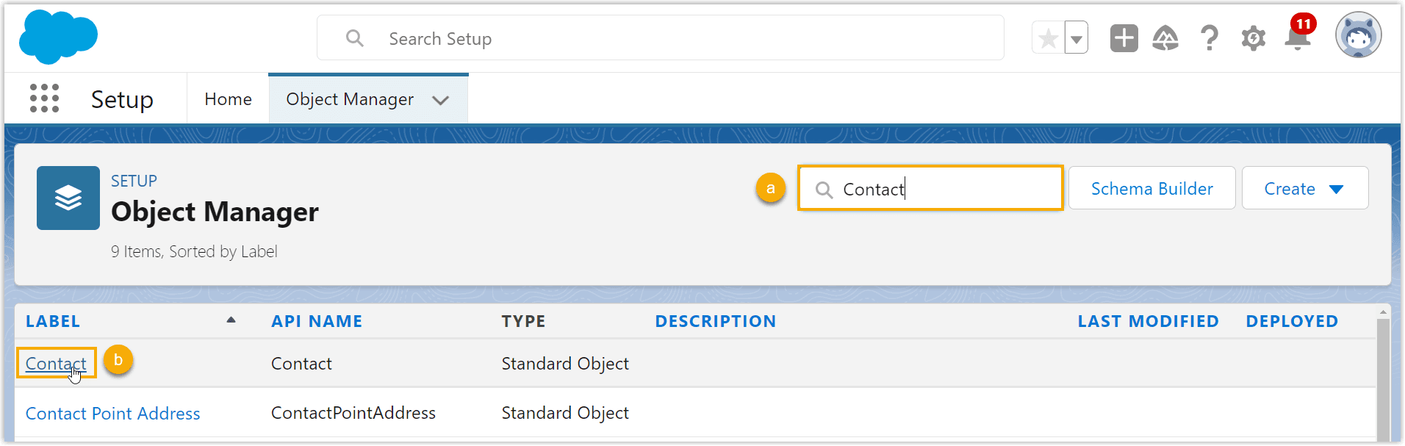Expand the Object Manager tab chevron
1405x446 pixels.
[440, 100]
